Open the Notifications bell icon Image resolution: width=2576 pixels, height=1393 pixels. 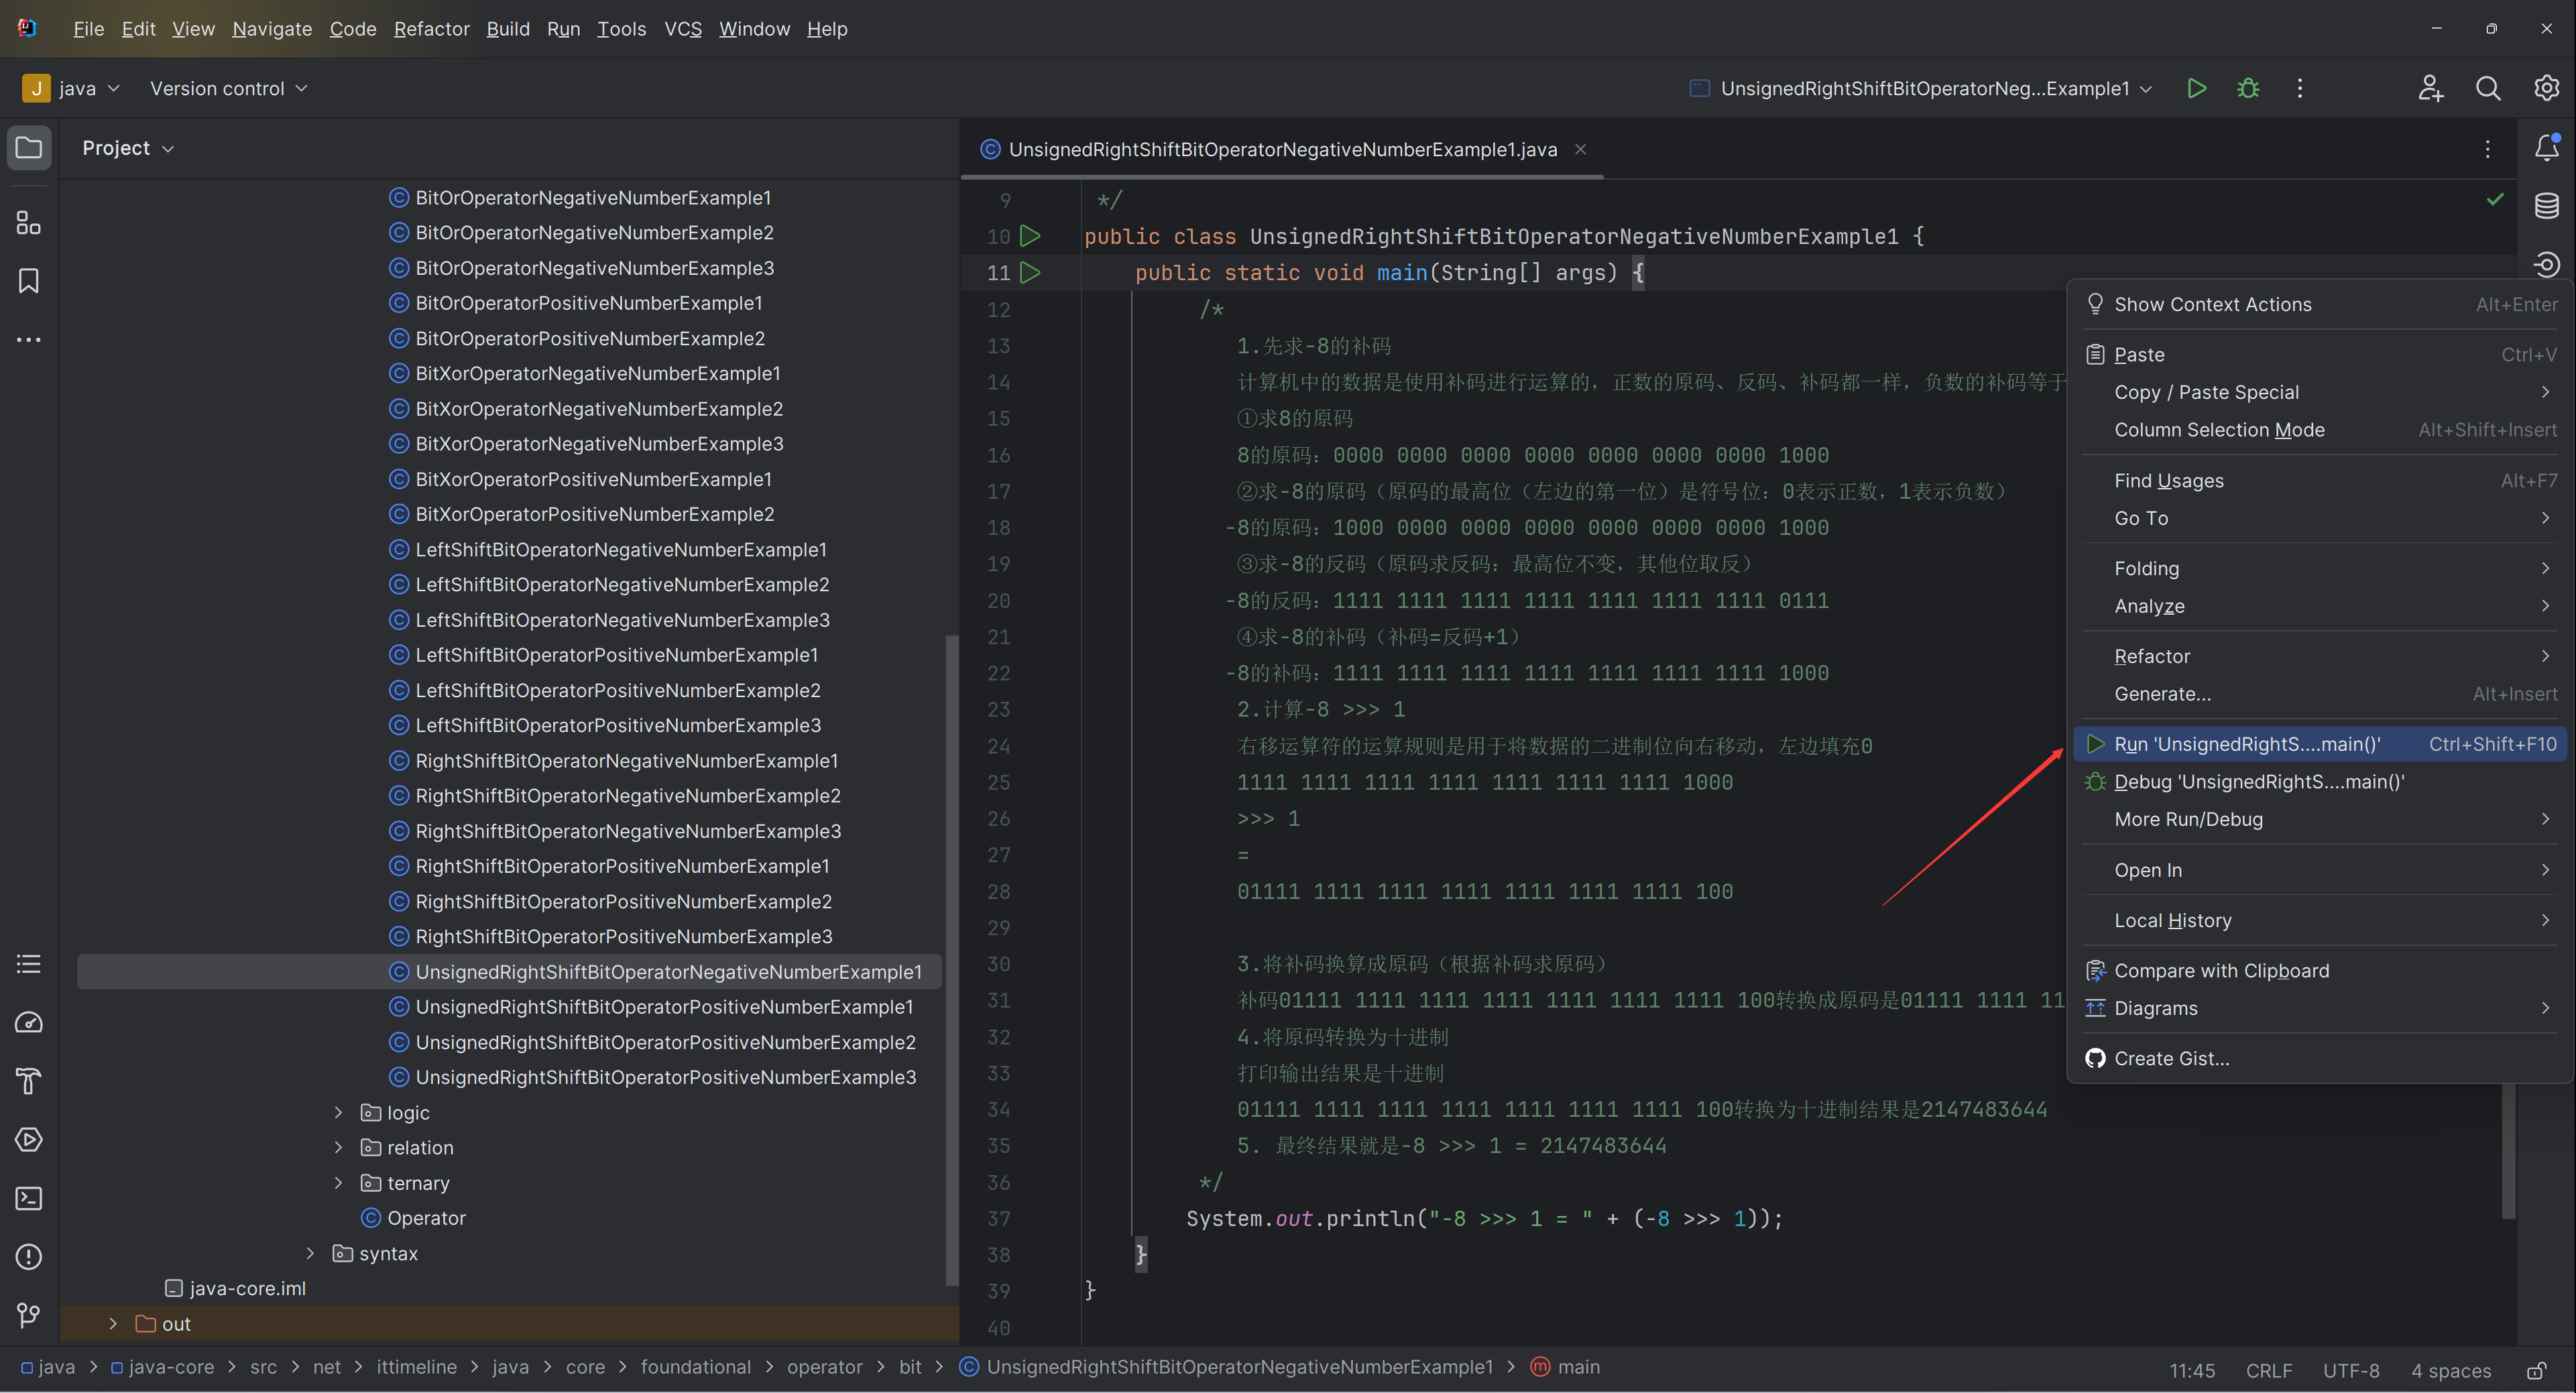point(2546,148)
